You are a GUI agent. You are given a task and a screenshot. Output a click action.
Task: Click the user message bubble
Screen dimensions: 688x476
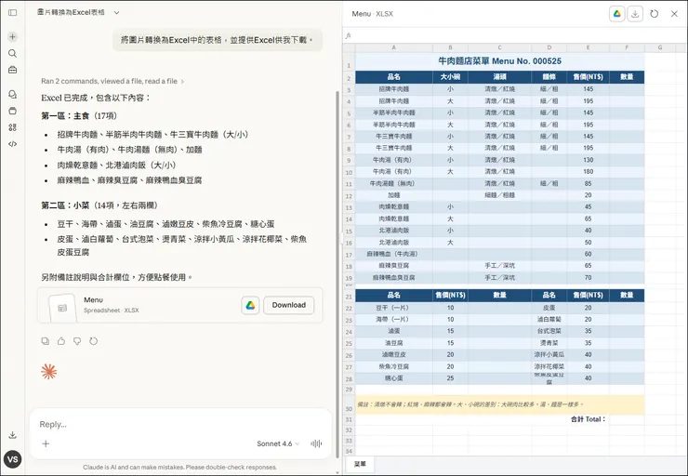click(x=218, y=40)
